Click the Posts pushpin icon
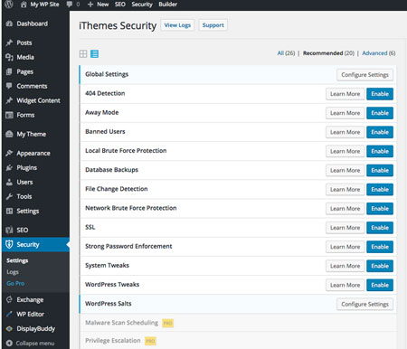The image size is (407, 349). [x=9, y=42]
